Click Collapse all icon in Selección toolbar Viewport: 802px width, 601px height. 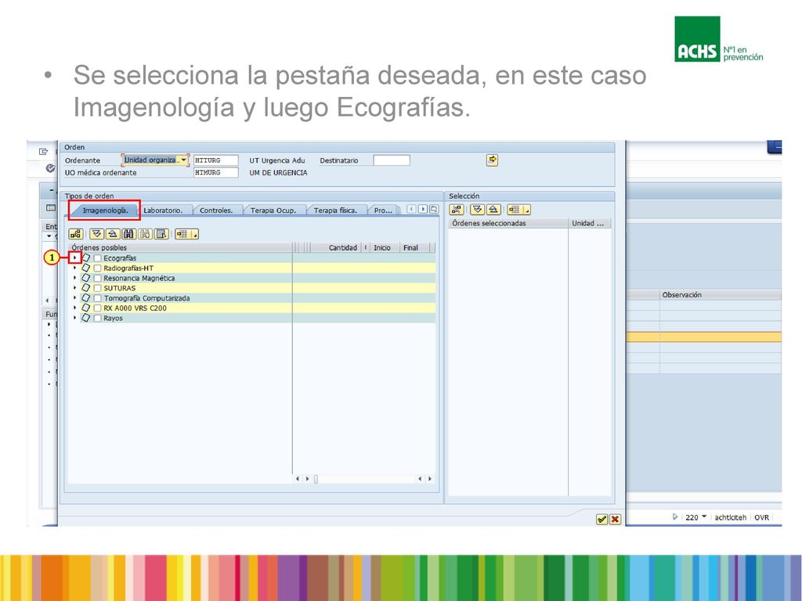[493, 210]
